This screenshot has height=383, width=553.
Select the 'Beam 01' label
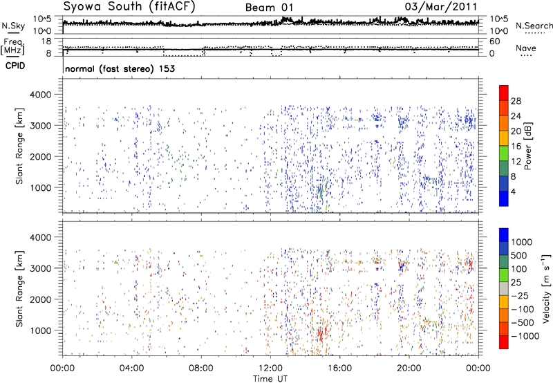click(x=269, y=8)
